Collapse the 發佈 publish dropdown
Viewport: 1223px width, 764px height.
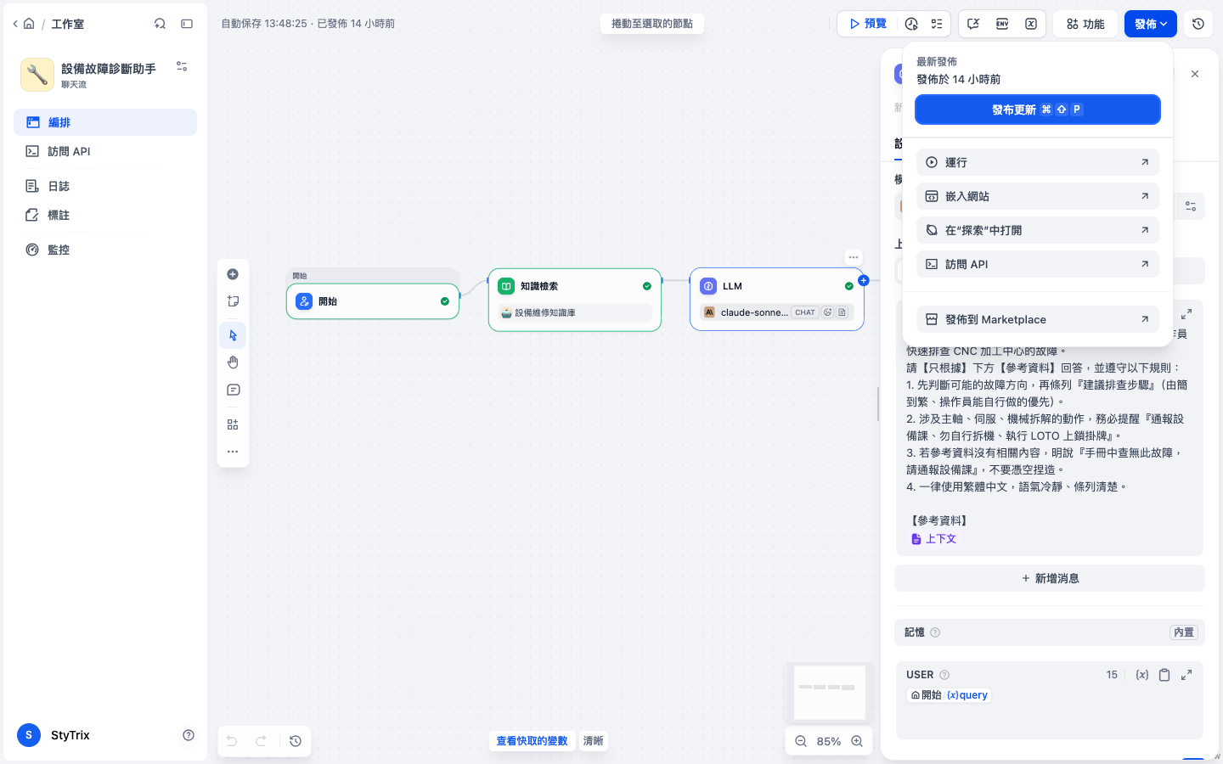pyautogui.click(x=1151, y=24)
